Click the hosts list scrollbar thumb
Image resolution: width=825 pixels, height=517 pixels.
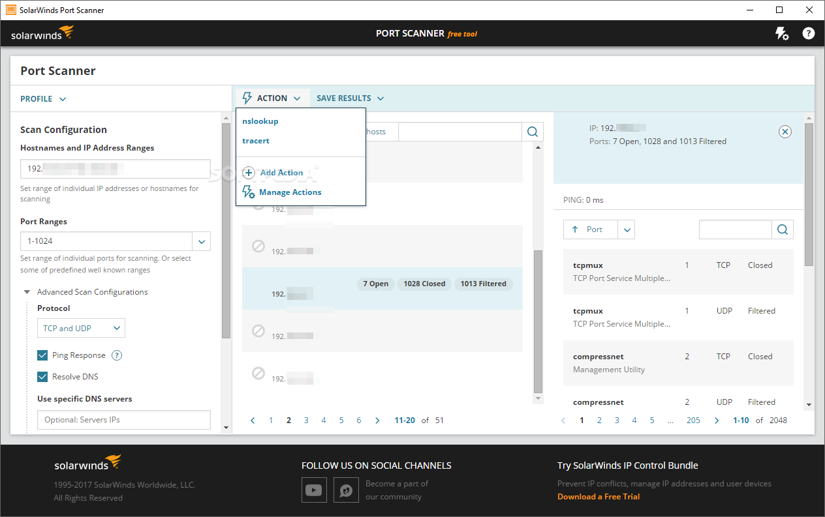click(538, 321)
